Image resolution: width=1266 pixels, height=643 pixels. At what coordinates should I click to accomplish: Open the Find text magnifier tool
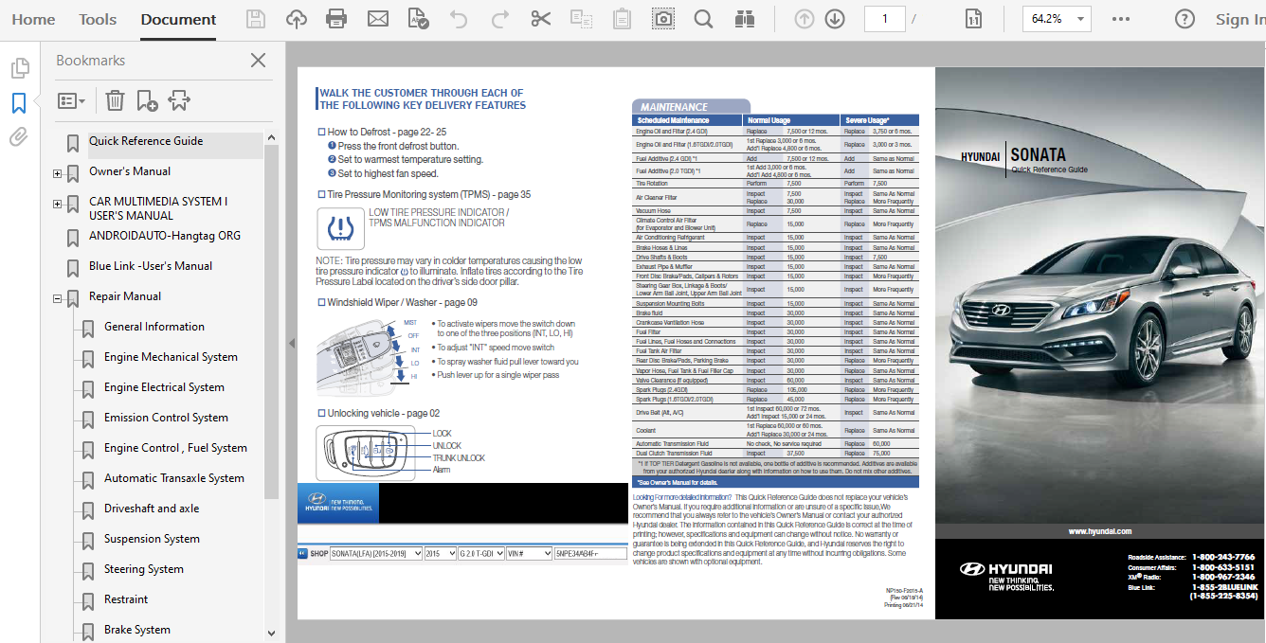tap(703, 19)
